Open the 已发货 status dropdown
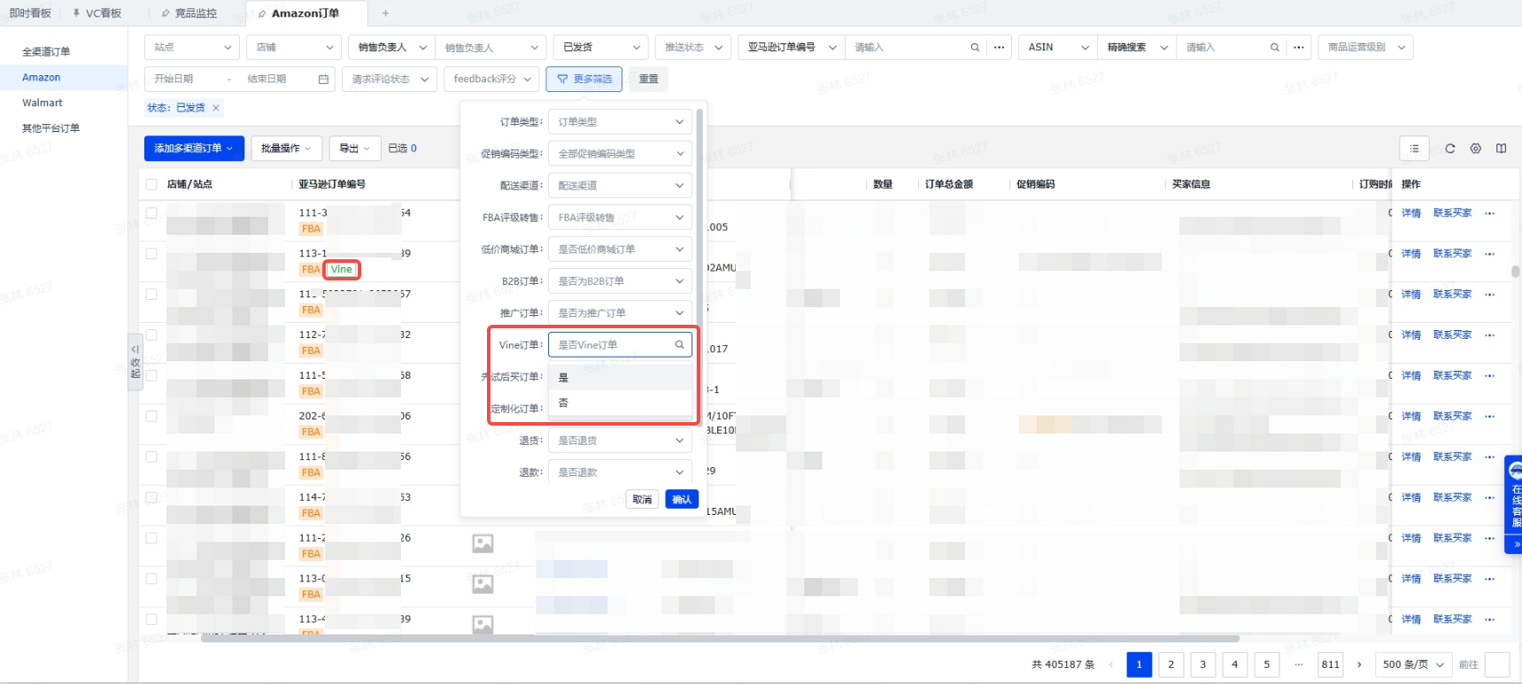The width and height of the screenshot is (1522, 684). pyautogui.click(x=601, y=48)
